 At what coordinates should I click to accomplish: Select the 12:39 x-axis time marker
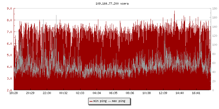[163, 93]
